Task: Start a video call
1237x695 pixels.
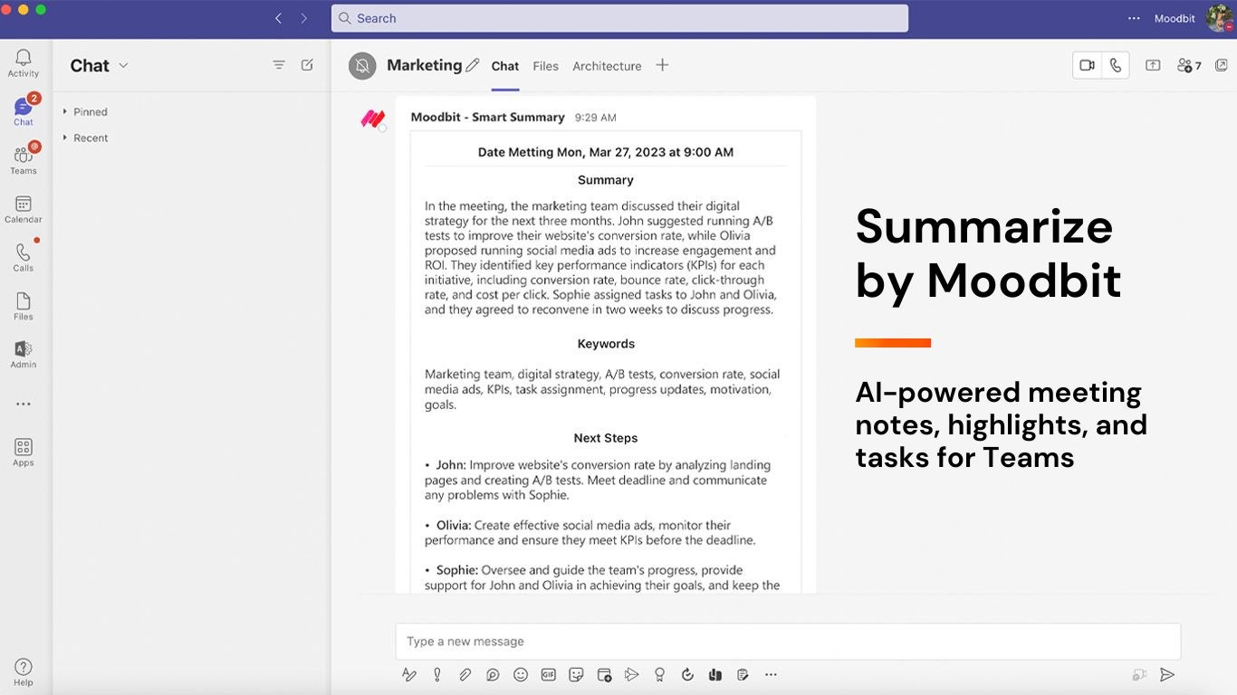Action: 1088,65
